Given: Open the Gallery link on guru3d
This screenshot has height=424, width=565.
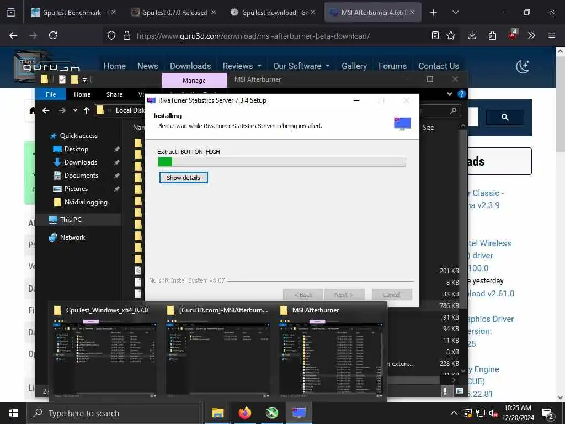Looking at the screenshot, I should [x=354, y=66].
